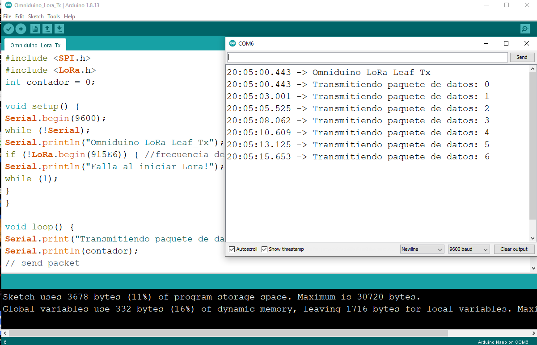Click the COM6 window Arduino logo icon
The height and width of the screenshot is (345, 537).
coord(232,43)
